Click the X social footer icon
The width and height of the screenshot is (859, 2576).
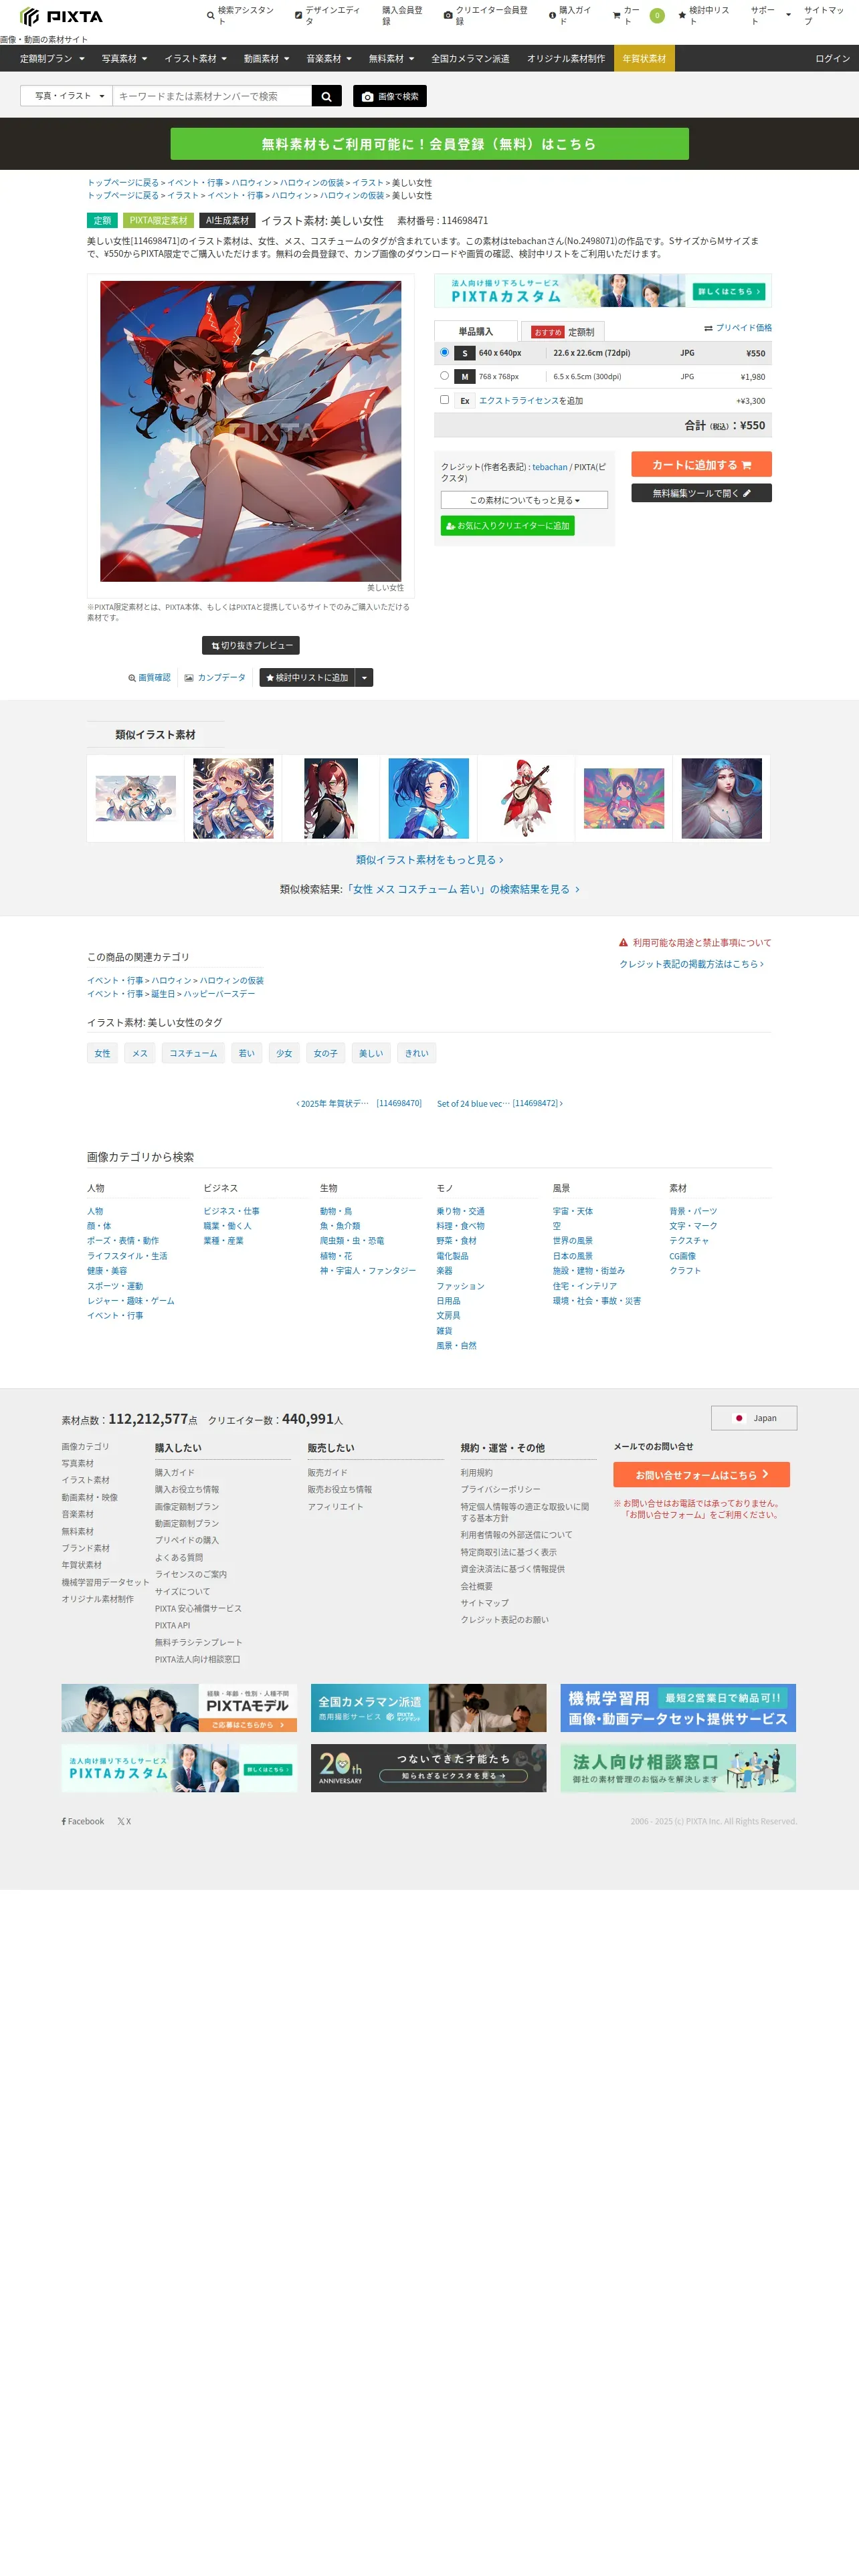tap(124, 1821)
